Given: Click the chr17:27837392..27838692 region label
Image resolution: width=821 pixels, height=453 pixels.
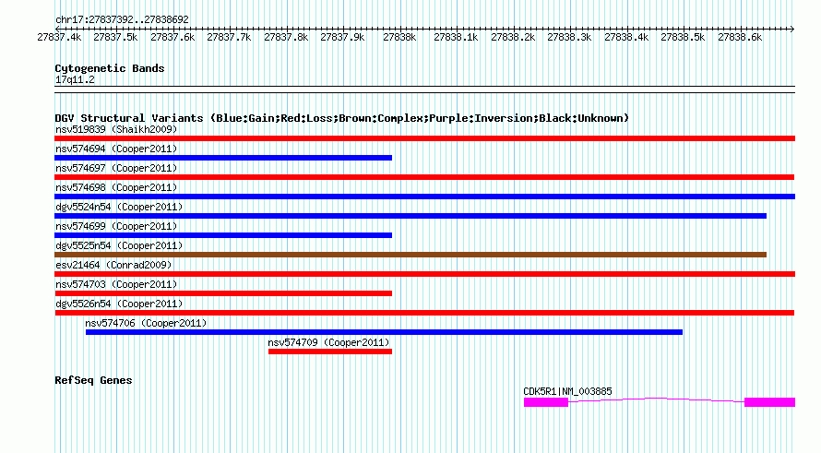Looking at the screenshot, I should click(x=122, y=19).
